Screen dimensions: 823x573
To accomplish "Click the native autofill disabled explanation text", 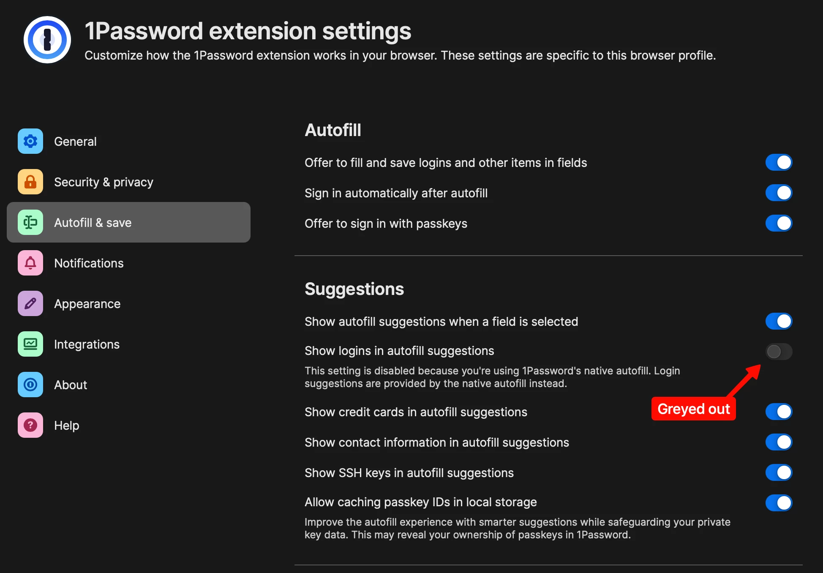I will (492, 377).
